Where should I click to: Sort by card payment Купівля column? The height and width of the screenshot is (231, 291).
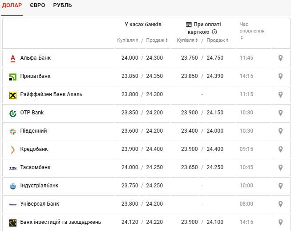(x=187, y=41)
